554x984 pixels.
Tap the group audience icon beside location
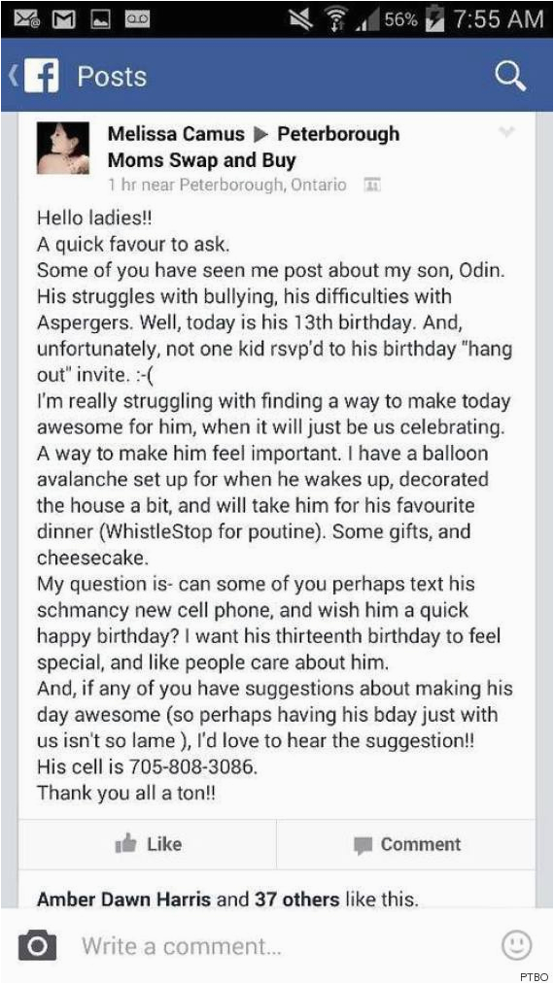pos(372,185)
